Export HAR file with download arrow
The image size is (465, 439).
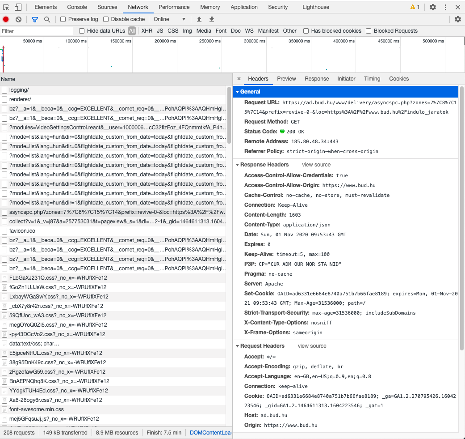211,19
